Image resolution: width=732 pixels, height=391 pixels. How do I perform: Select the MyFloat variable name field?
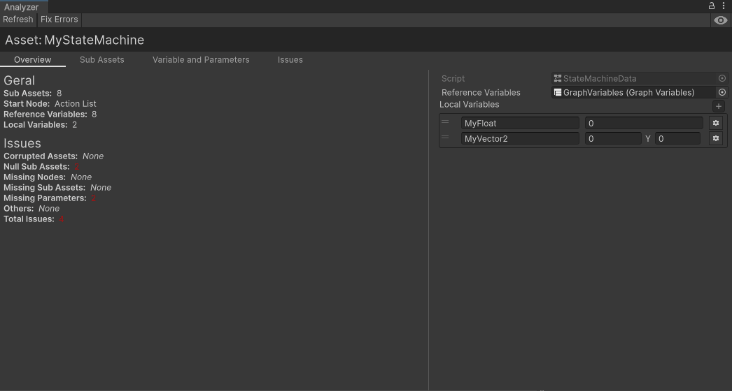pyautogui.click(x=520, y=123)
